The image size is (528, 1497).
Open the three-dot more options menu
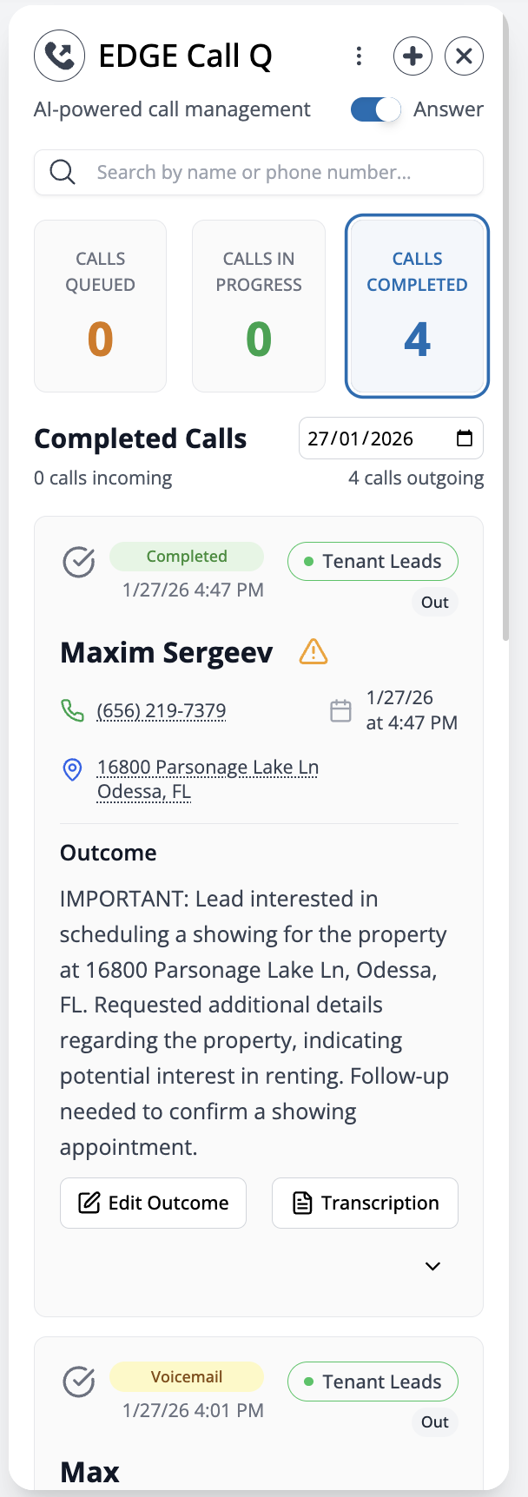[x=359, y=56]
